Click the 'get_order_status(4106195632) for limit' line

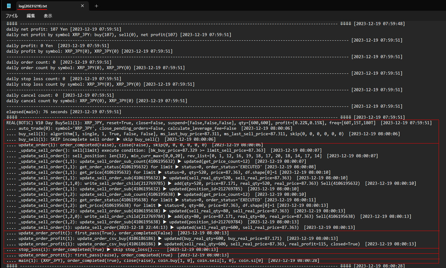tap(161, 167)
